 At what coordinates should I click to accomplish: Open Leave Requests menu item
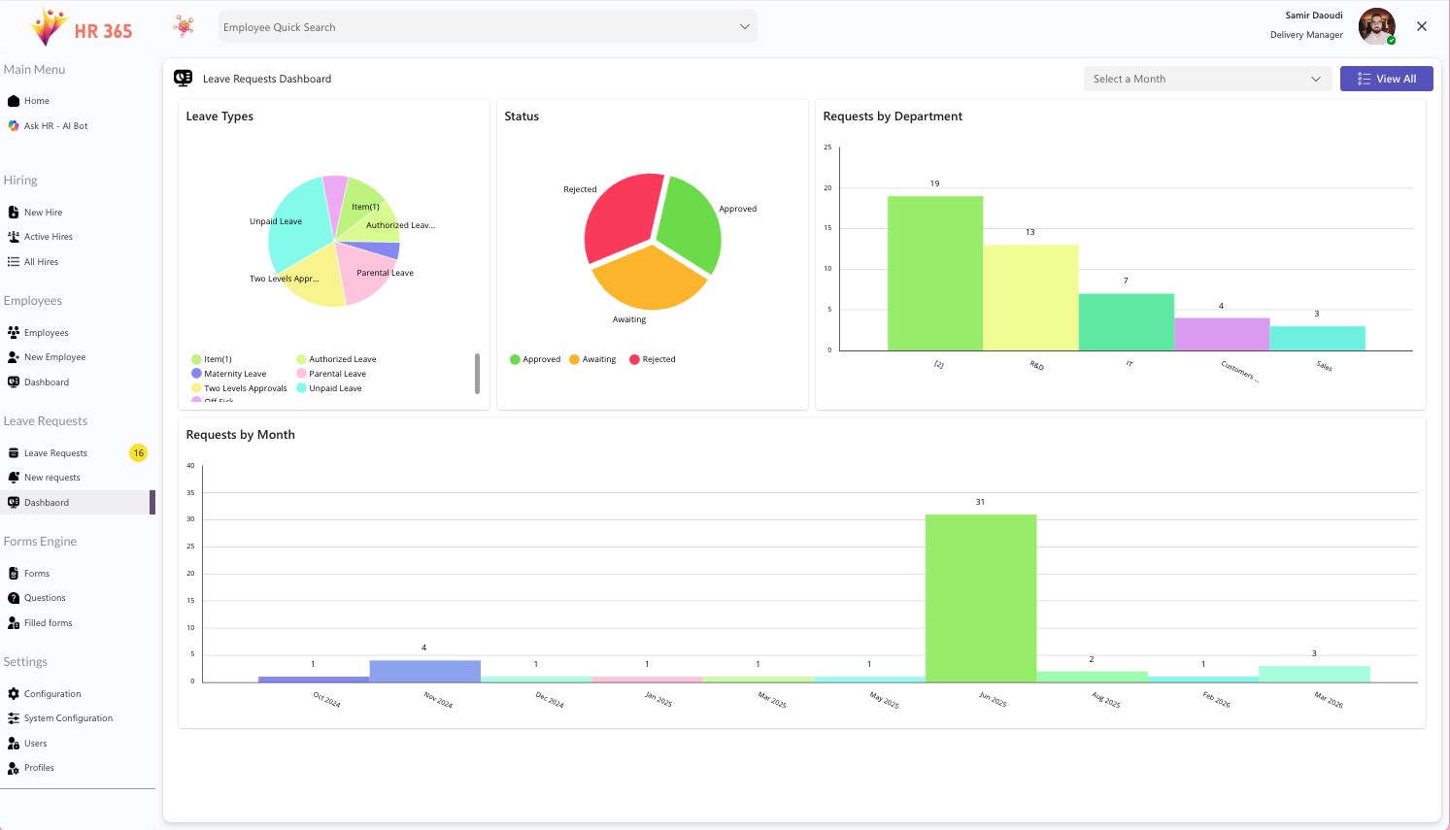(55, 453)
